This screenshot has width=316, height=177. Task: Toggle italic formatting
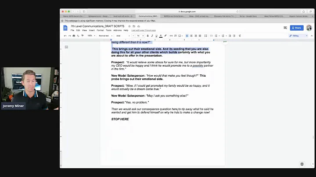[x=152, y=36]
